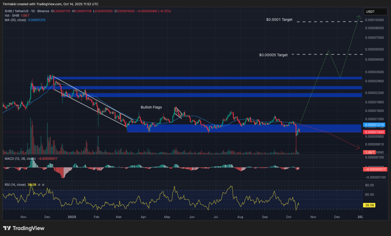Select the $0.00005 Target text label
Image resolution: width=391 pixels, height=236 pixels.
(273, 55)
